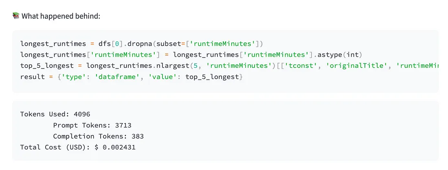Click the books emoji icon
448x170 pixels.
16,16
